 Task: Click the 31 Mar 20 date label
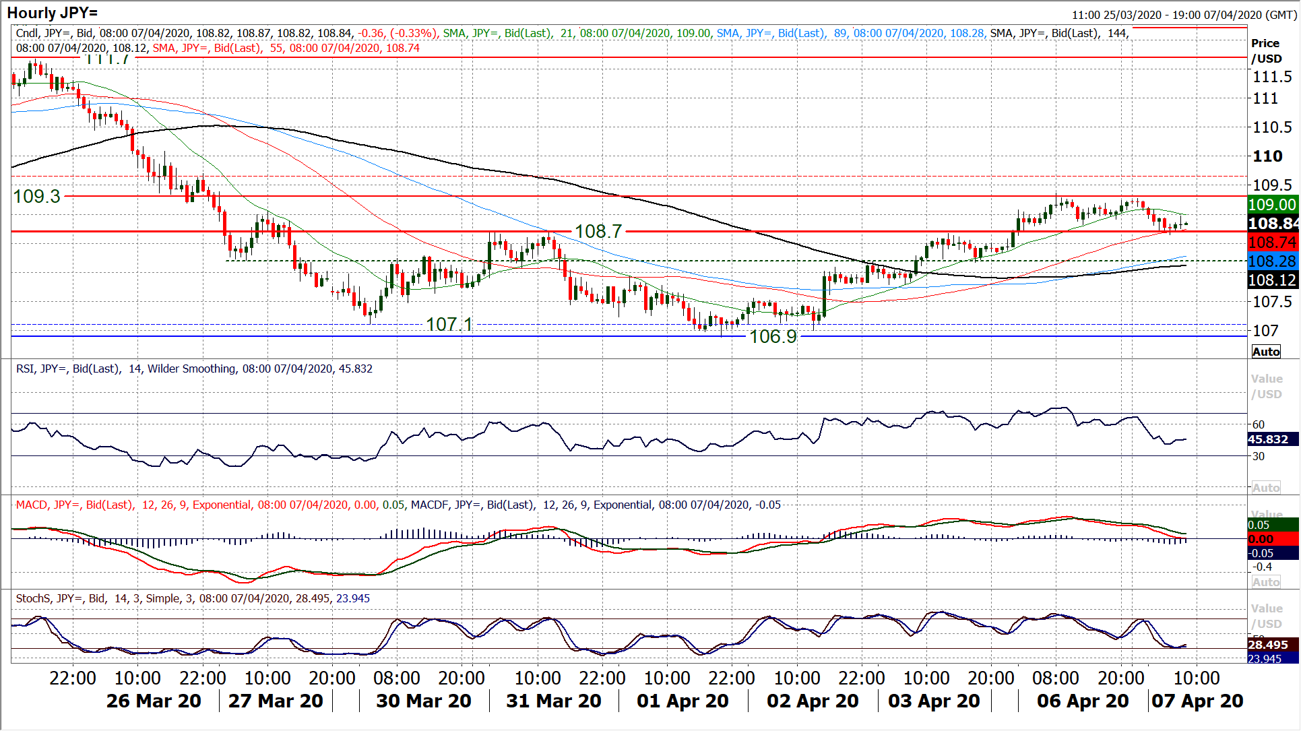click(x=554, y=701)
